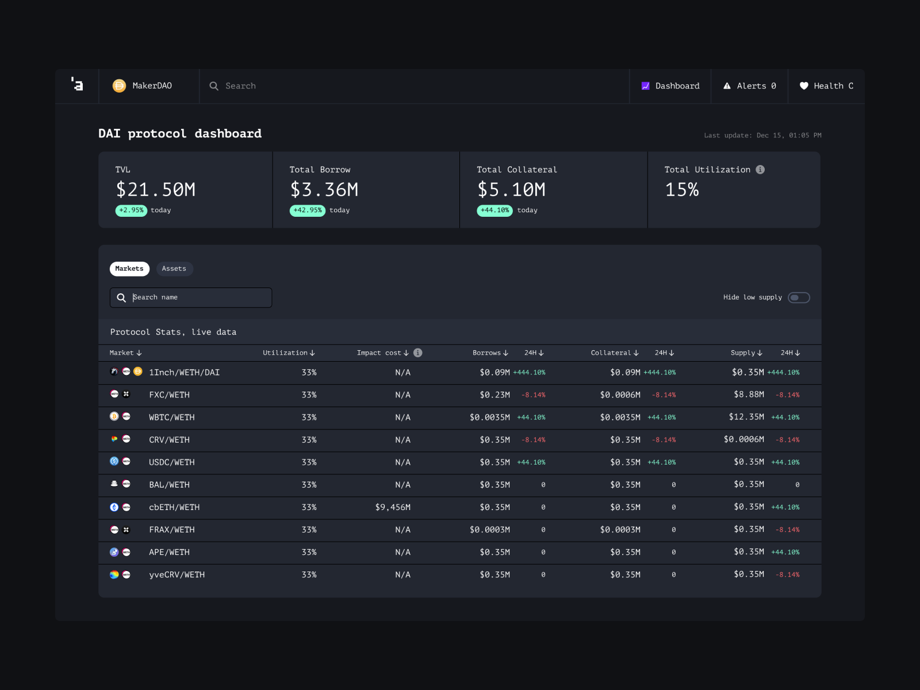Click the DAI token icon in 1Inch/WETH/DAI row
This screenshot has height=690, width=920.
(138, 371)
